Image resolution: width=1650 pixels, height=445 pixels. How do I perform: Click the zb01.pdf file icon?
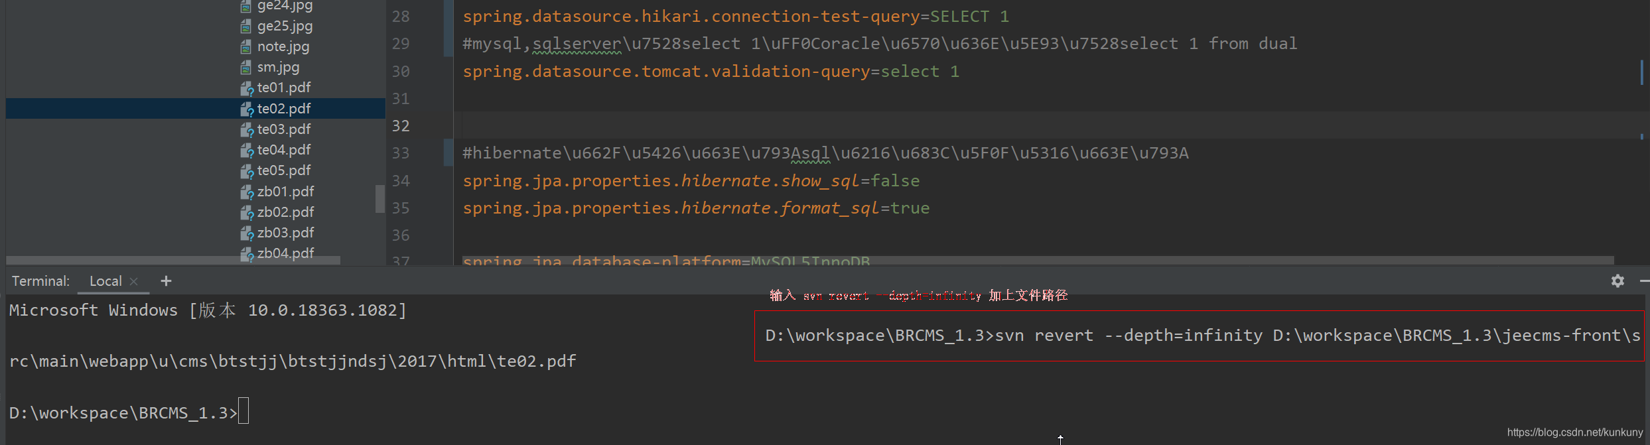pos(247,192)
